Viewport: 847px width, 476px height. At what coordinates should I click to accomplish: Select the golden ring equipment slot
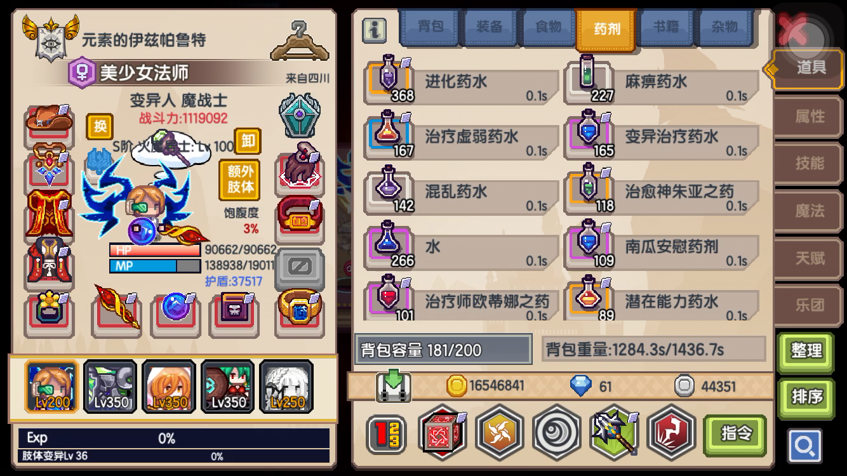point(300,311)
